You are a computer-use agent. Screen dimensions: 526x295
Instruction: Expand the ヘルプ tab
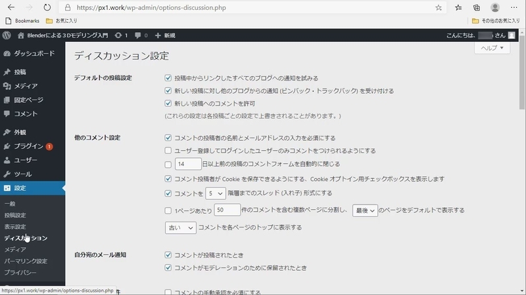[492, 48]
